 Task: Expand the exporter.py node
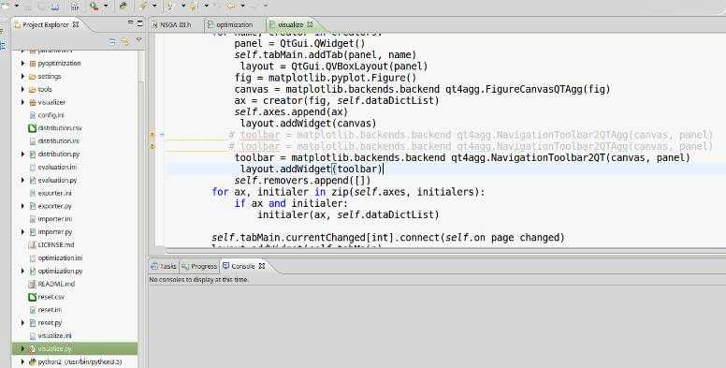click(x=22, y=206)
